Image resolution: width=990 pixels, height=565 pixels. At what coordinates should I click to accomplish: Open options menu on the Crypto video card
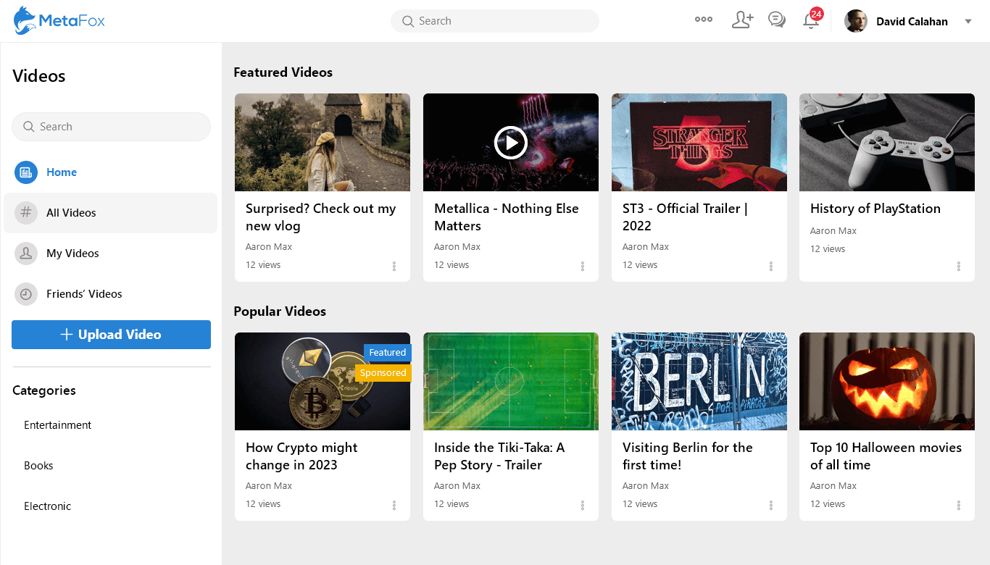[x=394, y=505]
